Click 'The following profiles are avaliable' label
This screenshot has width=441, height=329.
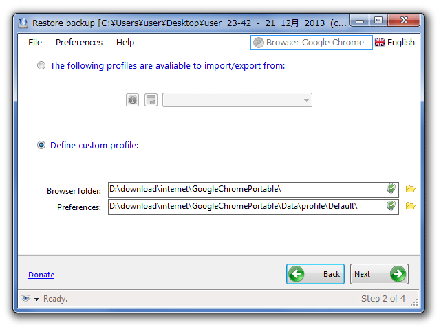point(167,65)
